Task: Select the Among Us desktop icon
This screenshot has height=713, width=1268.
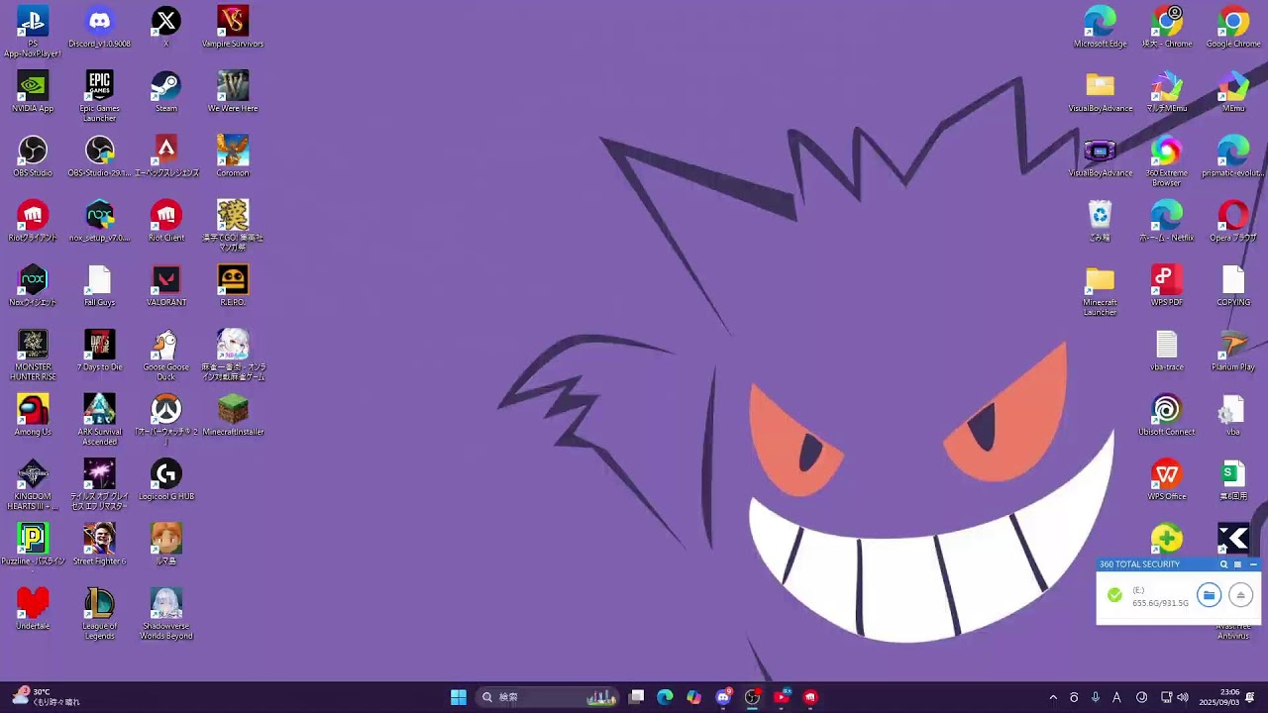Action: click(33, 415)
